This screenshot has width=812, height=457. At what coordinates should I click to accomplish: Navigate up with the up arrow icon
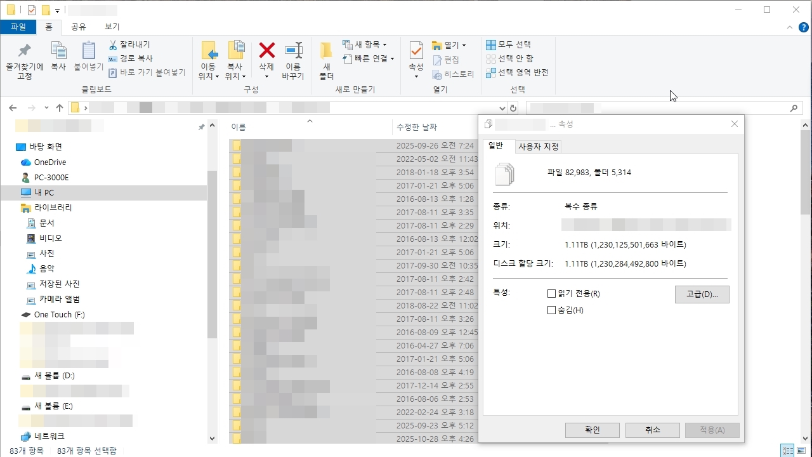[60, 108]
